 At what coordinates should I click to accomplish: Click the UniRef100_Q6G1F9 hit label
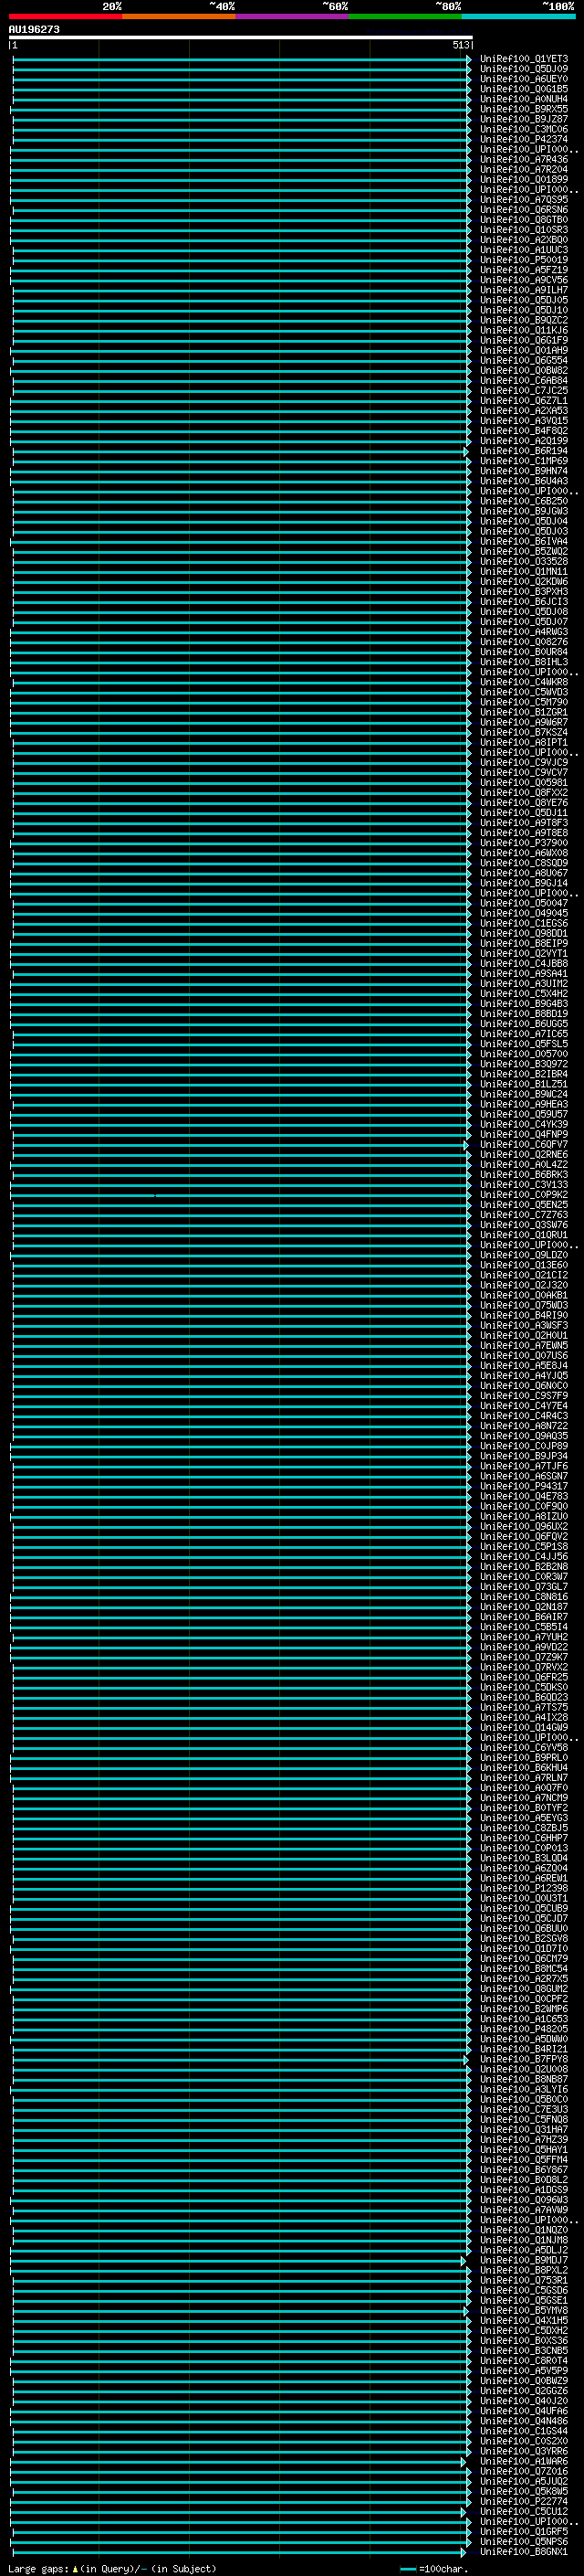point(524,340)
